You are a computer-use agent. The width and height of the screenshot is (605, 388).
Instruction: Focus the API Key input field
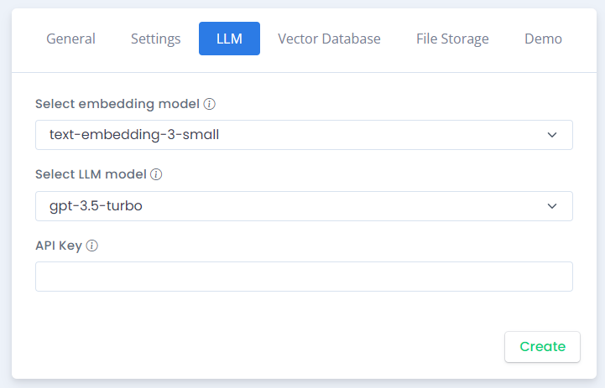(x=304, y=277)
